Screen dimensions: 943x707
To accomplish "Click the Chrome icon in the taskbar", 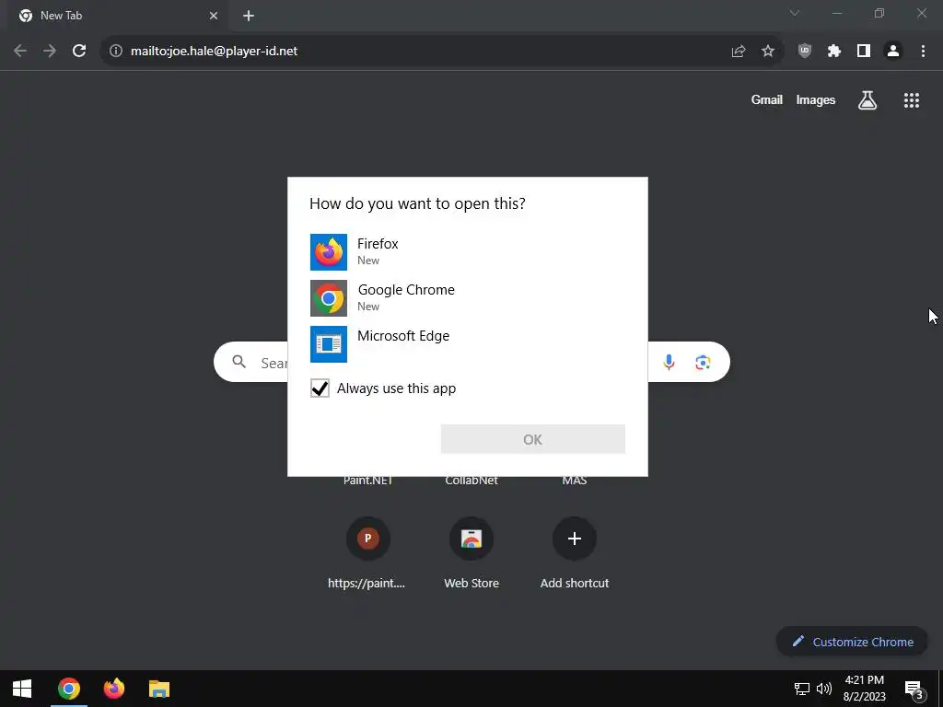I will coord(68,689).
